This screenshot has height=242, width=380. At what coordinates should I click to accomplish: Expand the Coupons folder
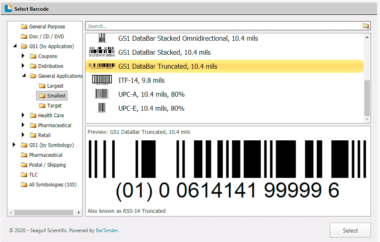coord(23,56)
